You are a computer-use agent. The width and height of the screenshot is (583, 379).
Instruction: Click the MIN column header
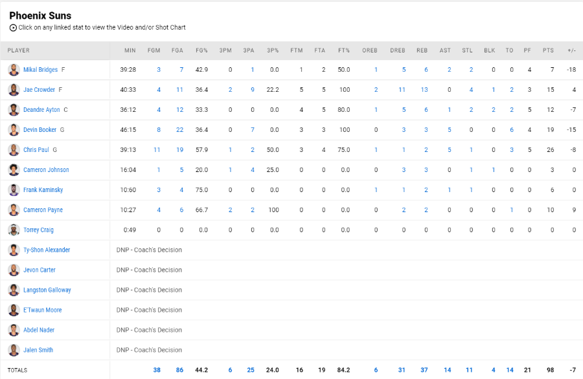[130, 50]
